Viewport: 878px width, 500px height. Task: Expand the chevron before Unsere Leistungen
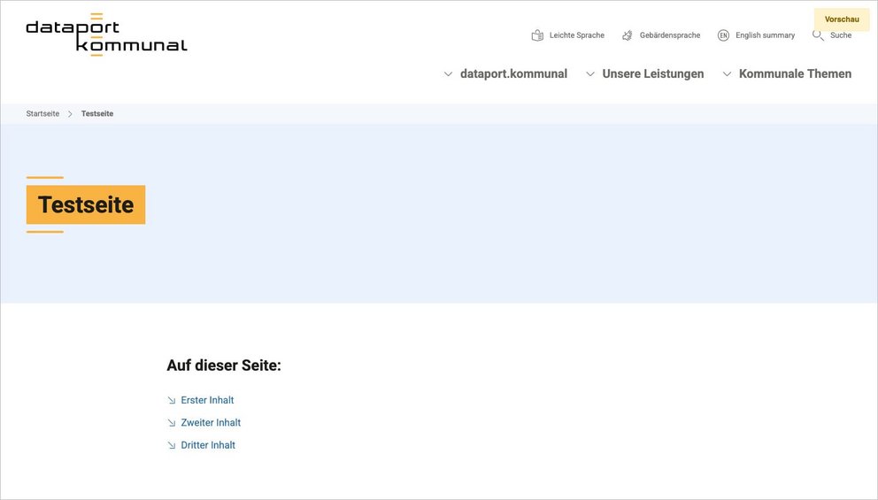coord(590,74)
